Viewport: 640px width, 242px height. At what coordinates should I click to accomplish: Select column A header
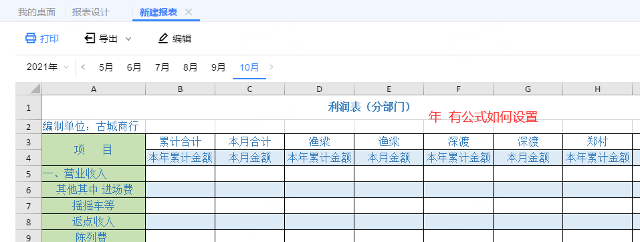[94, 89]
